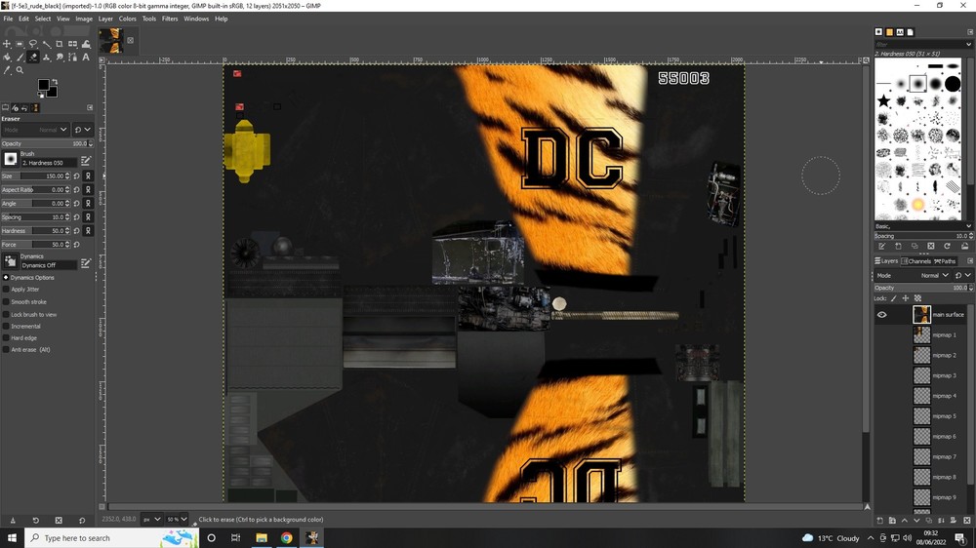Open the Layers dock tab menu
This screenshot has width=976, height=548.
(970, 261)
